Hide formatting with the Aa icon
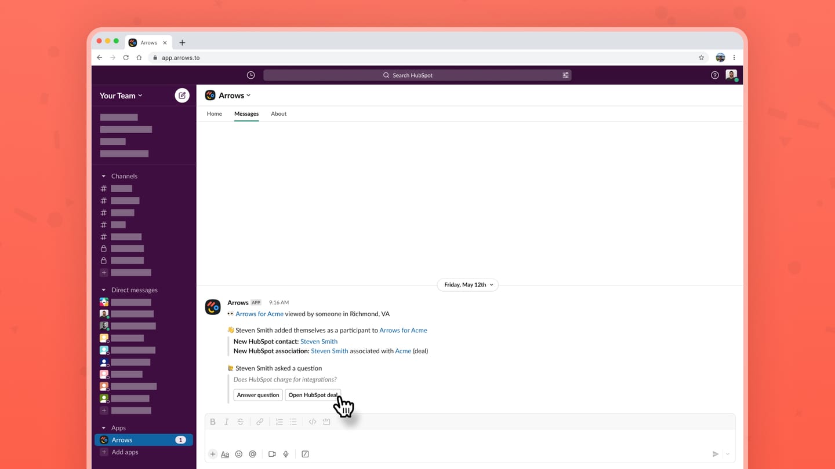 click(x=225, y=455)
